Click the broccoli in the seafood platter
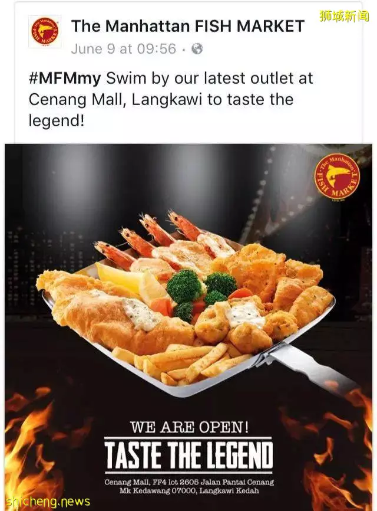Viewport: 377px width, 511px height. tap(199, 291)
